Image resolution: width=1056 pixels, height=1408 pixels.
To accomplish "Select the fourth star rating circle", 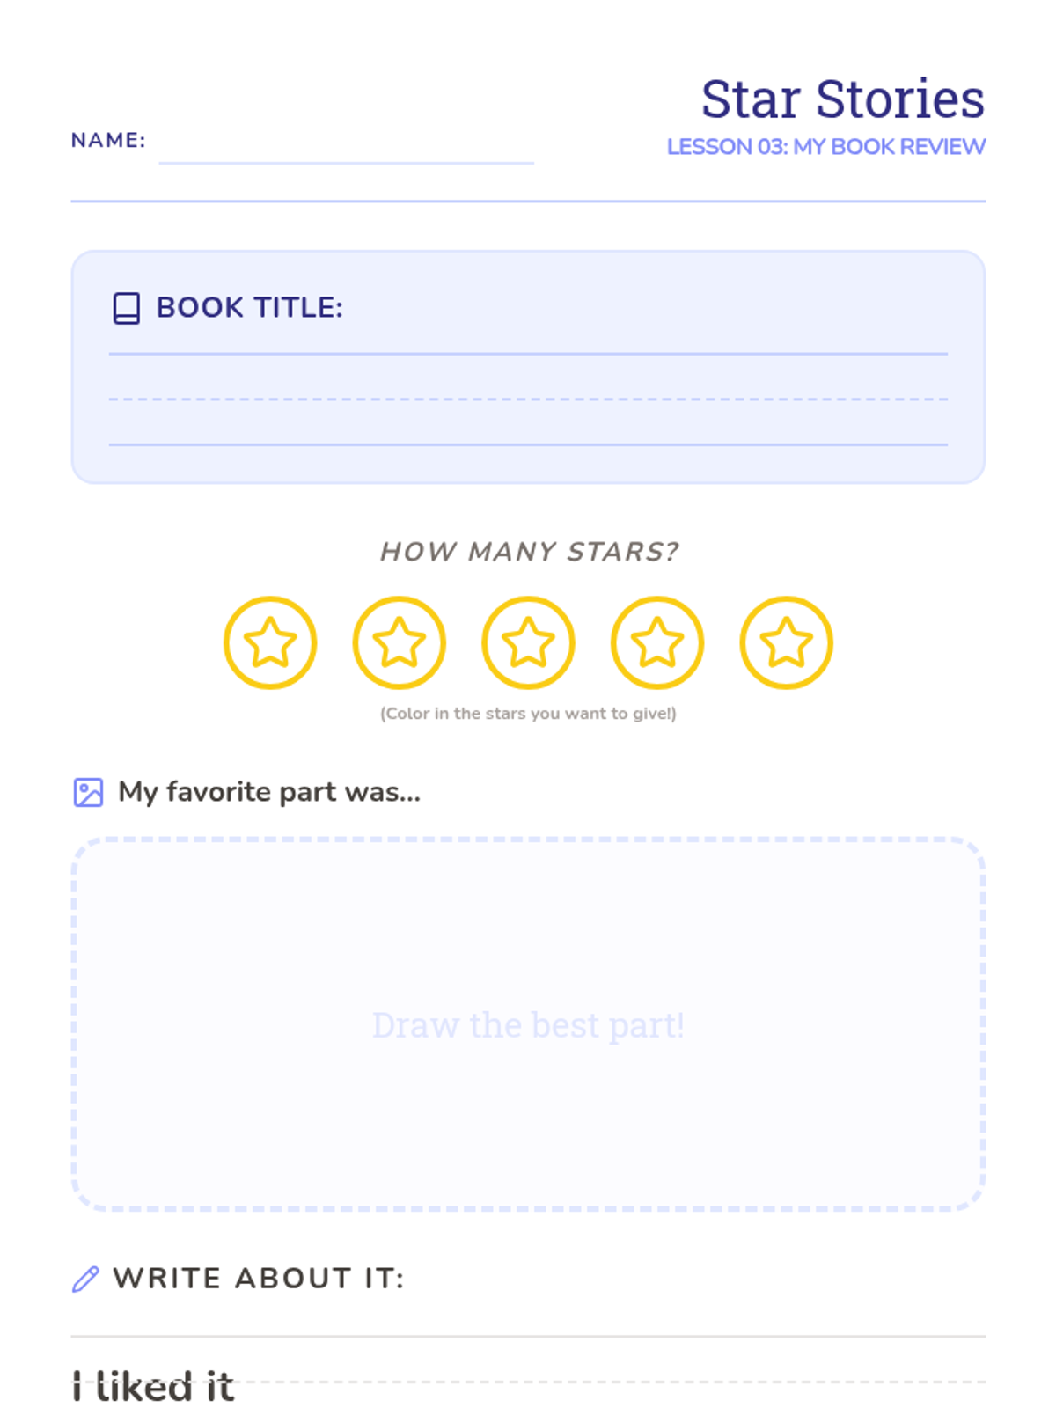I will [x=657, y=642].
